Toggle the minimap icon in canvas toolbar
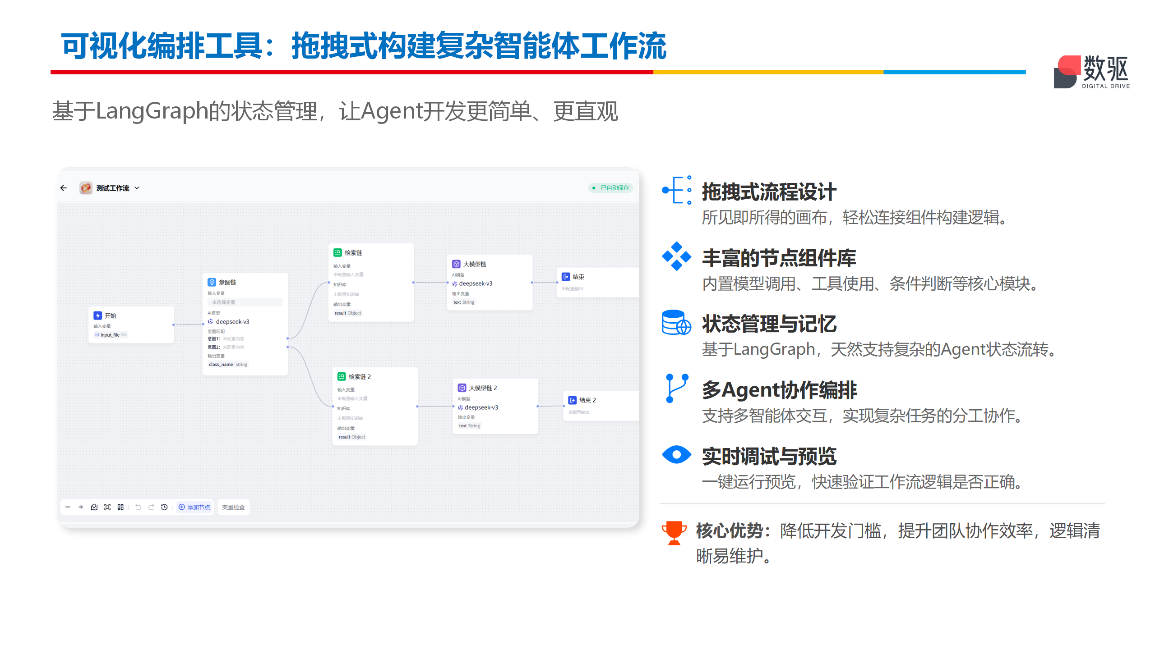The width and height of the screenshot is (1155, 649). coord(94,507)
